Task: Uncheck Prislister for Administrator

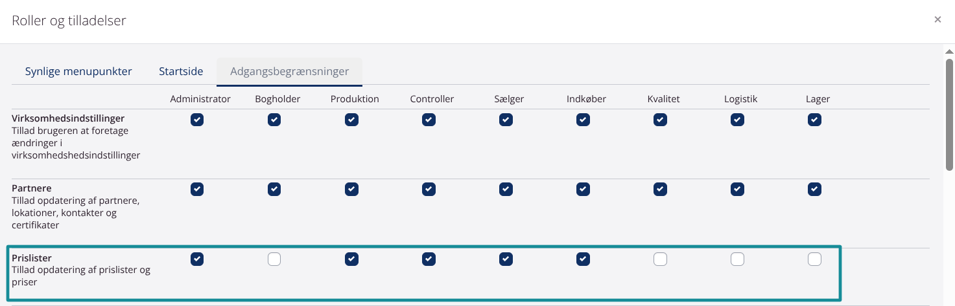Action: pos(197,259)
